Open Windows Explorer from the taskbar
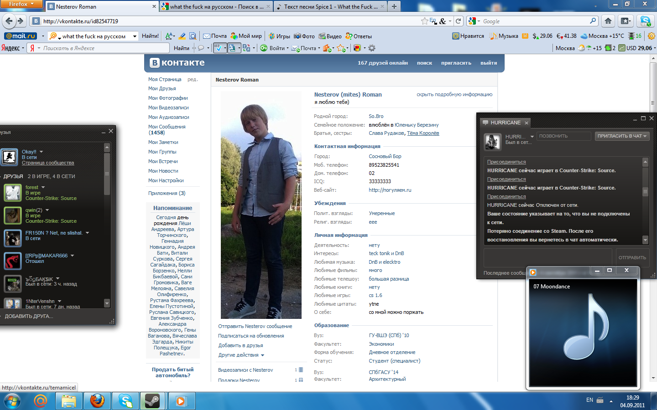Viewport: 657px width, 410px height. click(68, 401)
